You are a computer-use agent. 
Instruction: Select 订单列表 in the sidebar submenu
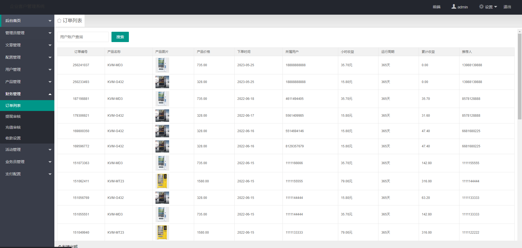[x=27, y=106]
